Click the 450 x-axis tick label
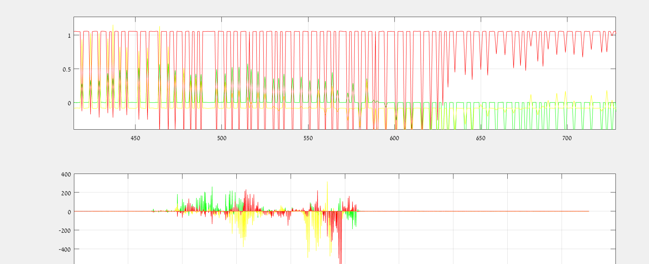649x264 pixels. 135,138
